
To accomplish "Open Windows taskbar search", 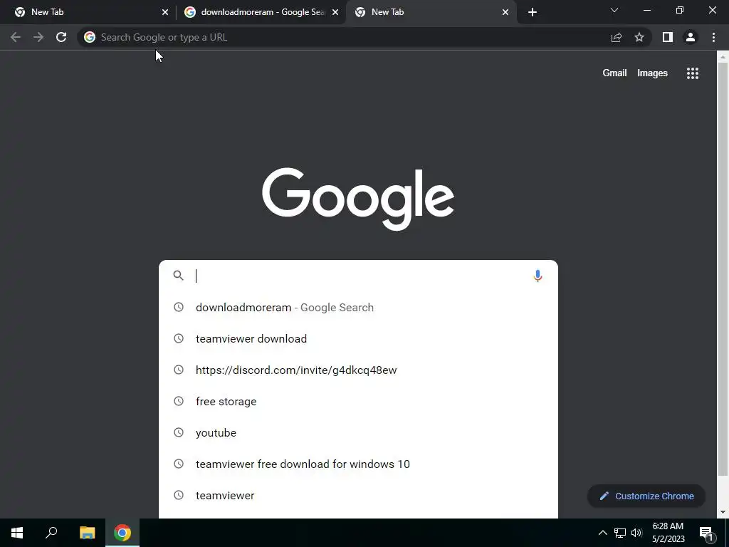I will point(51,533).
